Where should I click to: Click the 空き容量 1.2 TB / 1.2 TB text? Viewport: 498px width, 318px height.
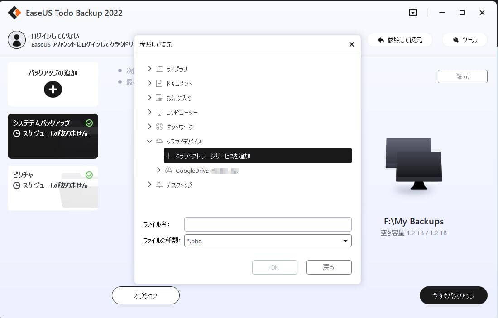click(413, 233)
